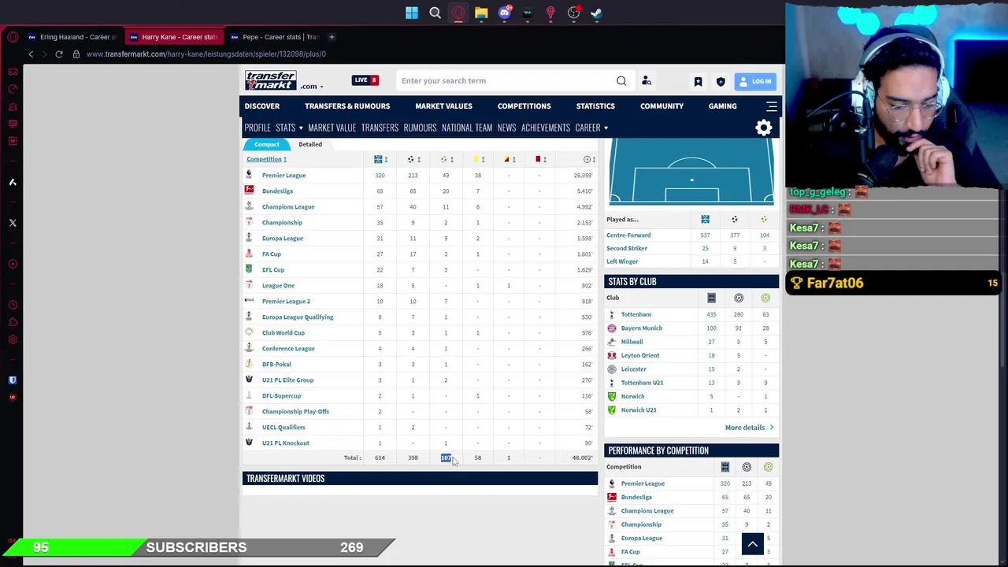
Task: Sort by Competition column header
Action: click(266, 159)
